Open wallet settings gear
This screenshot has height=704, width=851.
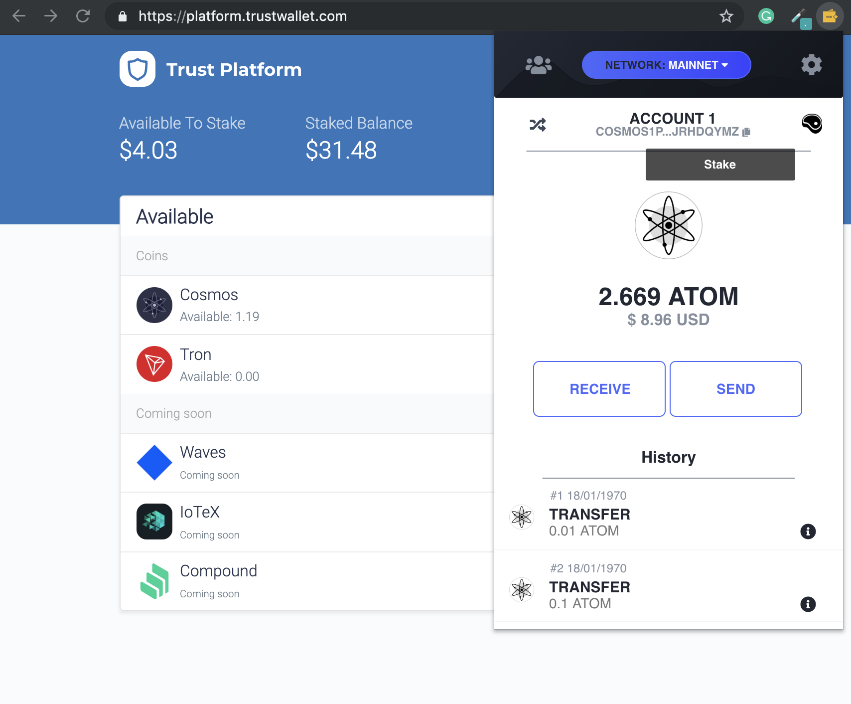pyautogui.click(x=811, y=65)
